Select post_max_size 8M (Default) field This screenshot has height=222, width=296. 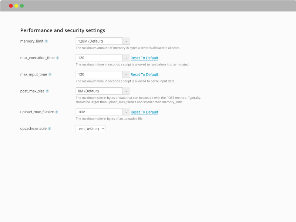point(99,91)
